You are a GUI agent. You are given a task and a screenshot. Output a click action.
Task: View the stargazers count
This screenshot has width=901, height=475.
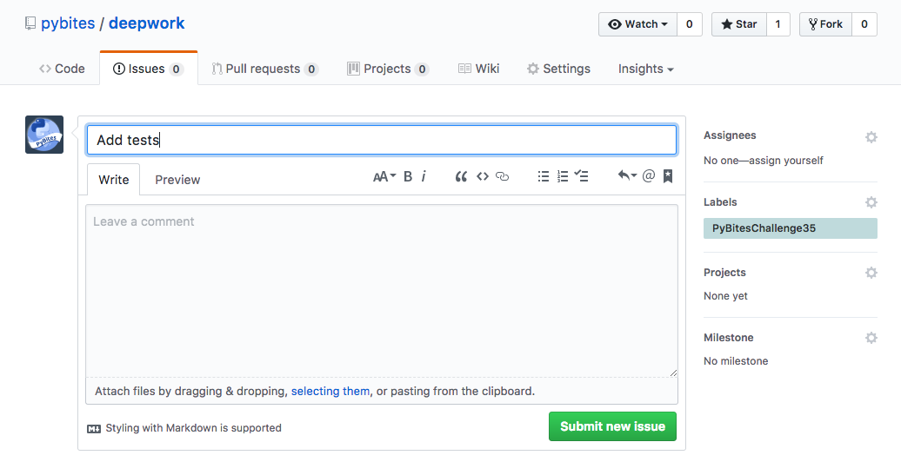coord(778,24)
